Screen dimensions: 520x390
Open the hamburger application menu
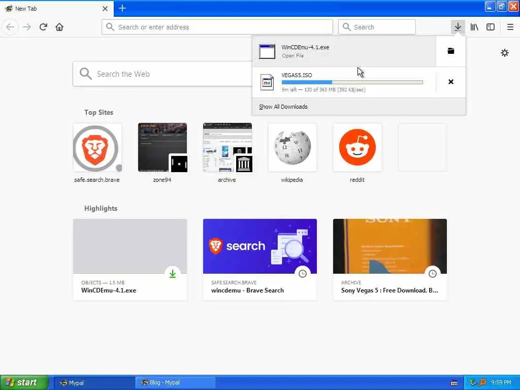(x=510, y=27)
